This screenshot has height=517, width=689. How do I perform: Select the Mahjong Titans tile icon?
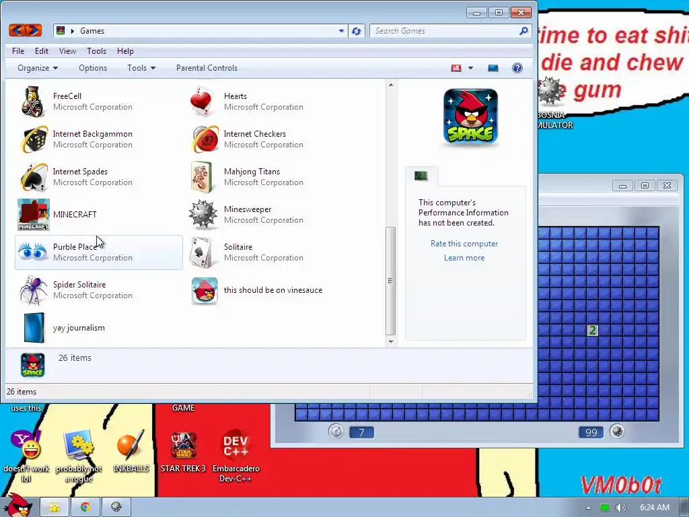pyautogui.click(x=202, y=177)
